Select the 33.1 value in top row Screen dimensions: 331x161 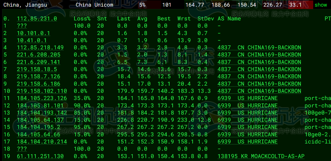(x=295, y=5)
